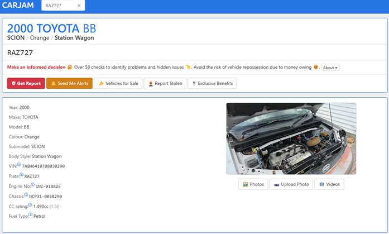Click the 'Make: TOYOTA' row
The image size is (389, 234).
[23, 117]
